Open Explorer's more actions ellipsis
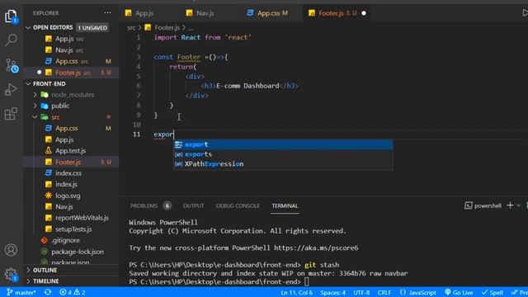 coord(107,13)
